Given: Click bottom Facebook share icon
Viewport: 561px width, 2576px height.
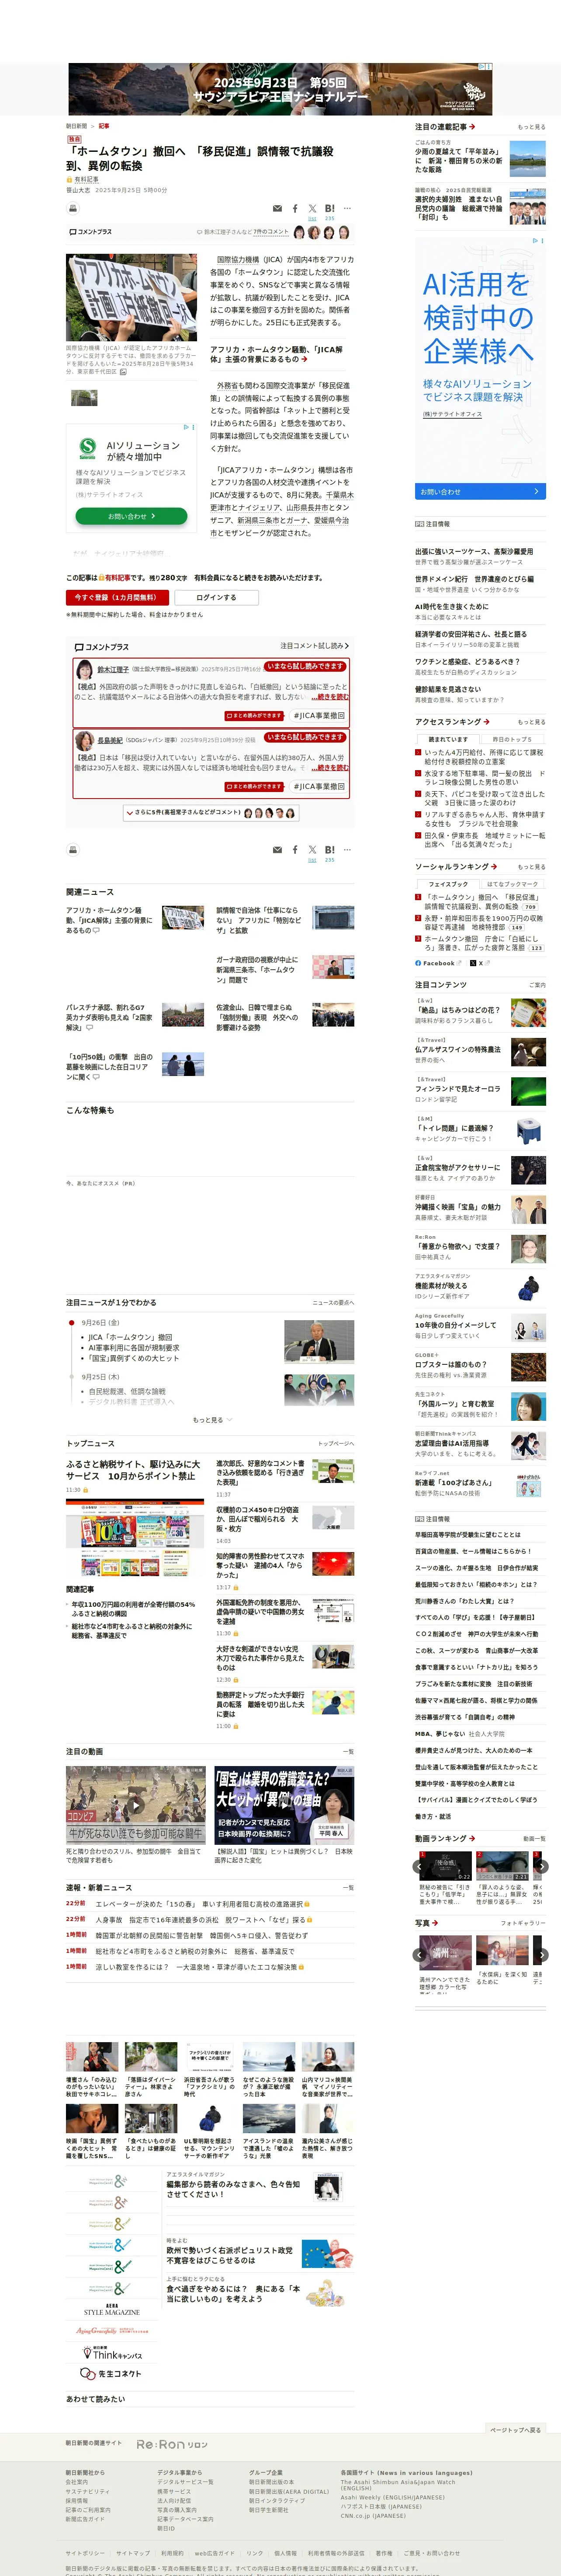Looking at the screenshot, I should pos(294,850).
